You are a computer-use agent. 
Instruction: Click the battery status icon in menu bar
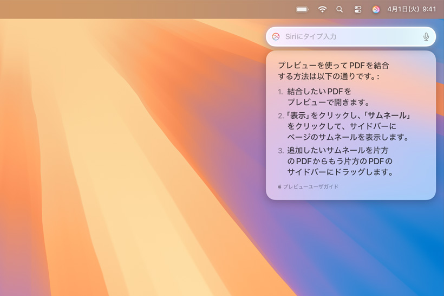tap(302, 9)
